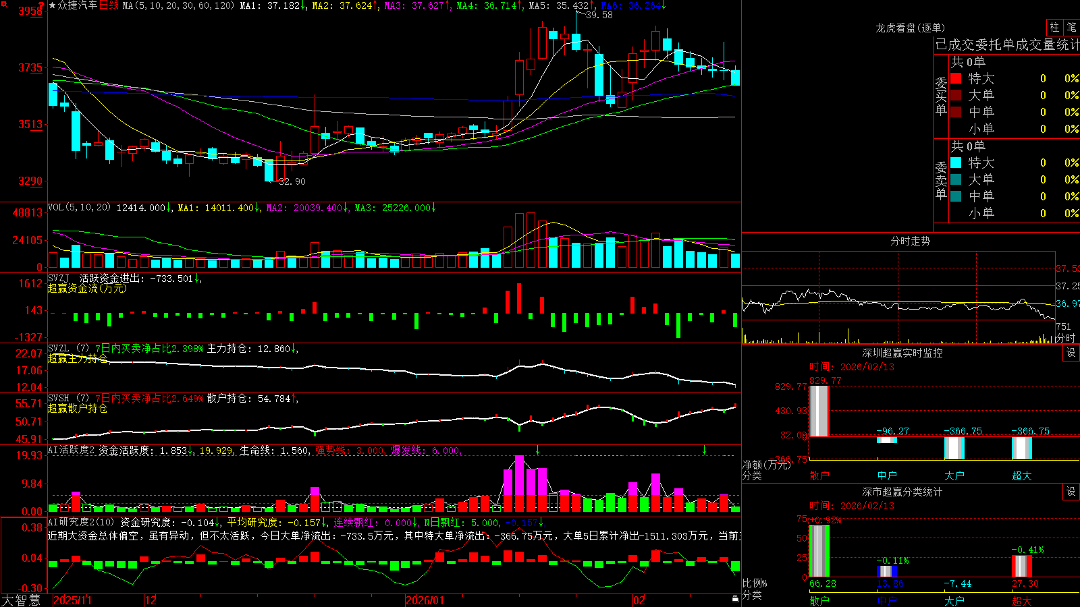Click the cyan 特大 swatch under 委卖单
The width and height of the screenshot is (1080, 607).
click(x=956, y=163)
